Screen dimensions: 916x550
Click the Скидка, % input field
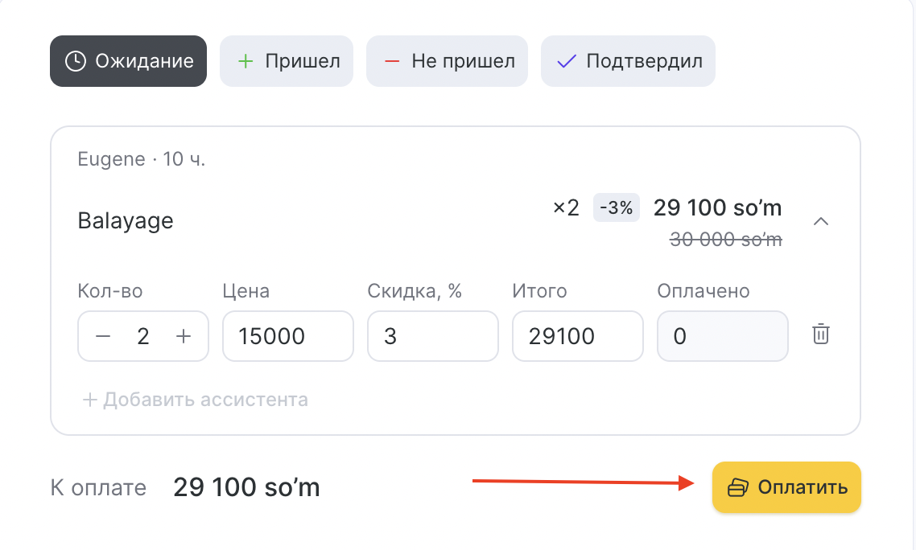(432, 336)
